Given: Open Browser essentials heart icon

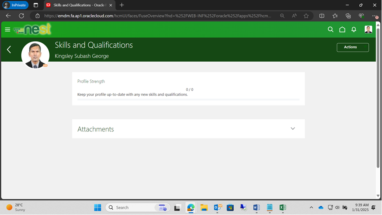Looking at the screenshot, I should 361,16.
